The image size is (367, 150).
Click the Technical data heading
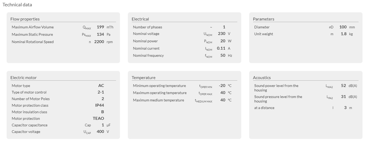point(17,5)
